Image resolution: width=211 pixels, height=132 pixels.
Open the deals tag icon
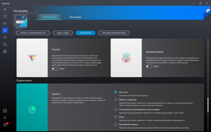pos(5,37)
